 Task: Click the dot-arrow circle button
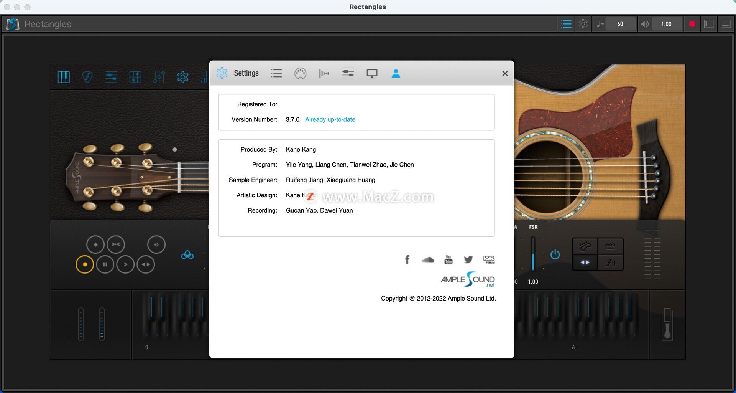coord(156,244)
